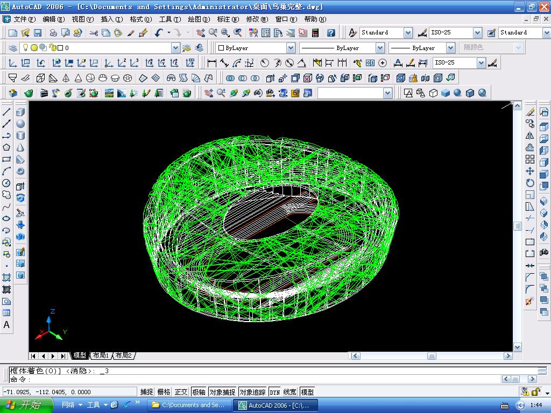
Task: Select the Line tool in draw toolbar
Action: [x=6, y=112]
